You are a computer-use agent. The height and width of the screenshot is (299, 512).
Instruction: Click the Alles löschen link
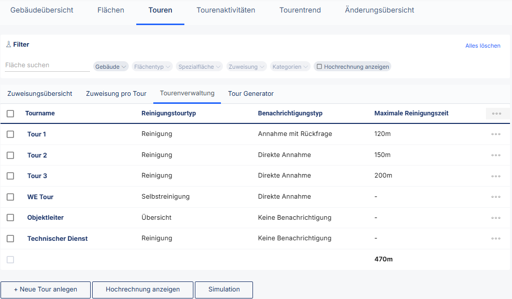tap(482, 46)
